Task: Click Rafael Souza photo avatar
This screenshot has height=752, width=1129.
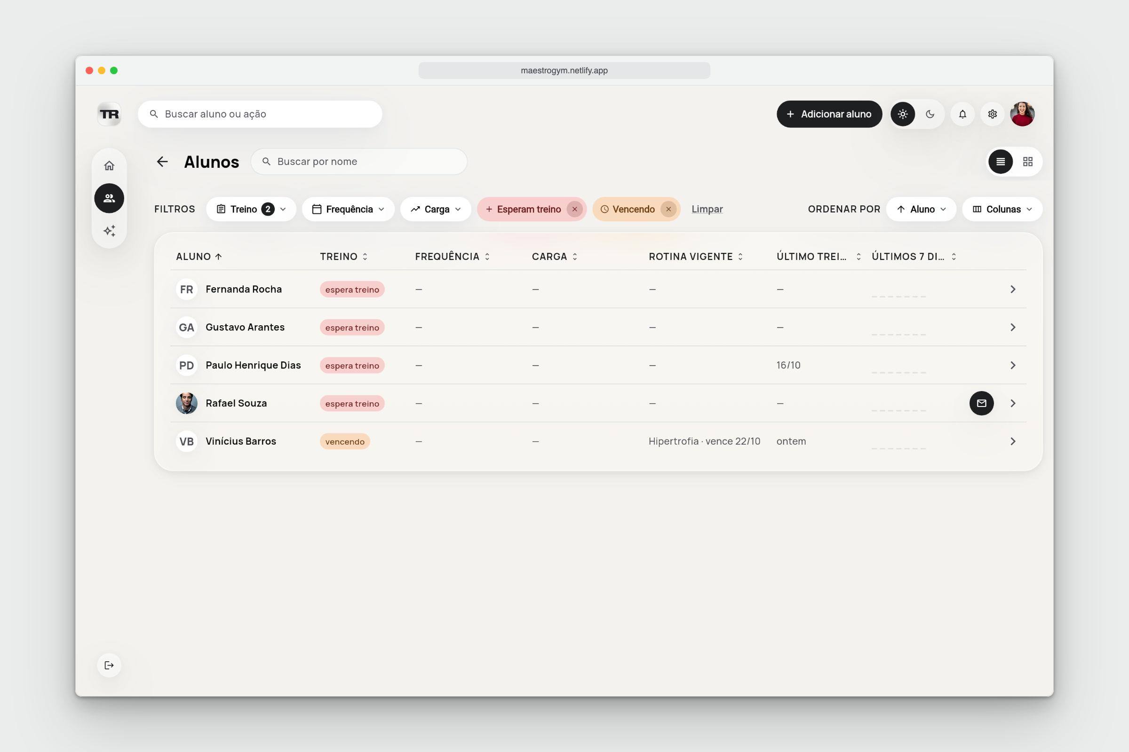Action: 187,403
